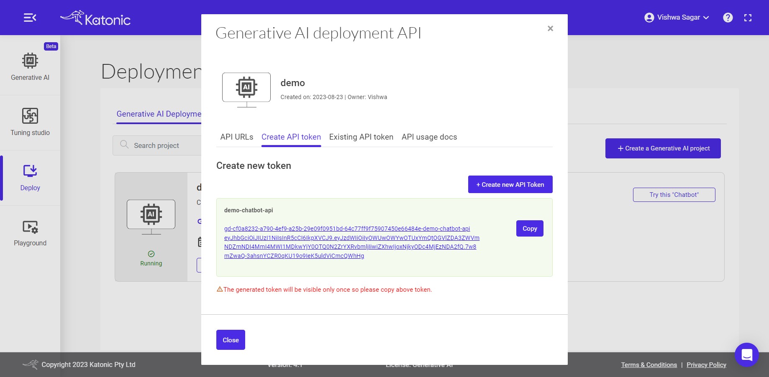The width and height of the screenshot is (769, 377).
Task: Click the Create new token heading
Action: 254,166
